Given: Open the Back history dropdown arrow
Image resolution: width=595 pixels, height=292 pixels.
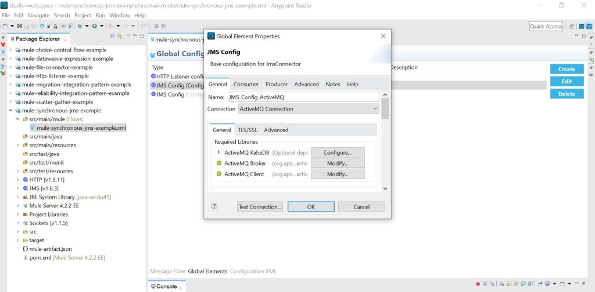Looking at the screenshot, I should point(119,26).
